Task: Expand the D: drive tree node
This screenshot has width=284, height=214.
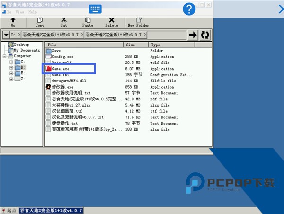Action: pyautogui.click(x=11, y=68)
